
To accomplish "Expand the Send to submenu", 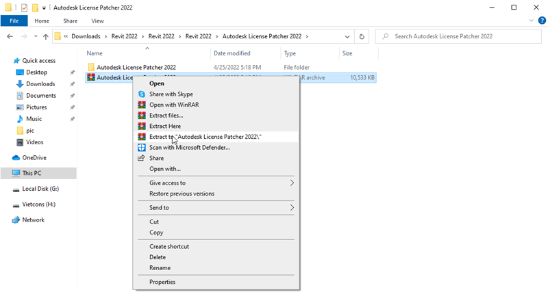I will click(292, 207).
